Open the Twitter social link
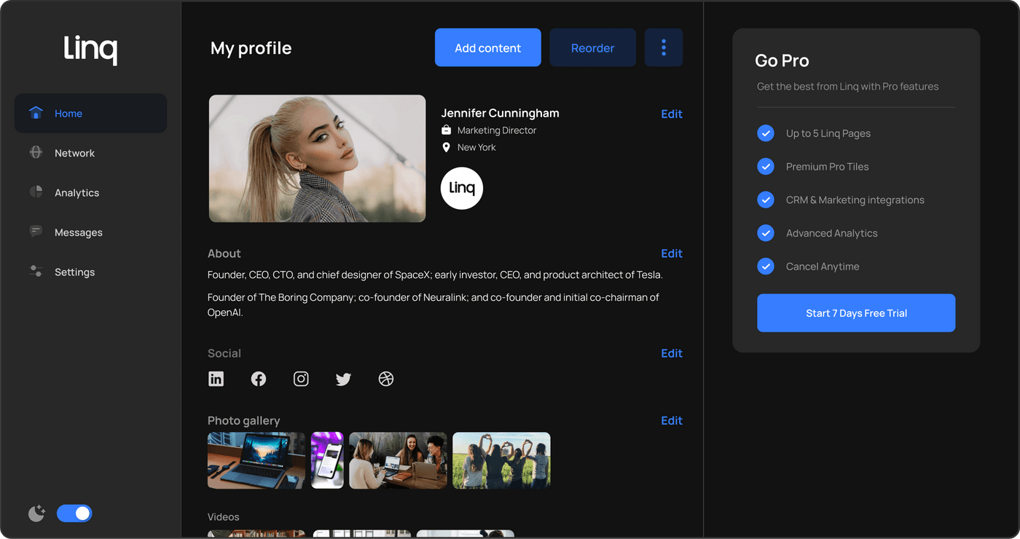 [343, 379]
